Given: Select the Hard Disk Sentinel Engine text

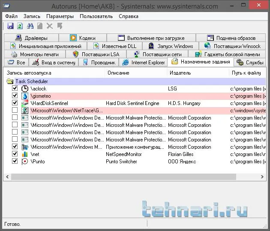Looking at the screenshot, I should [132, 103].
